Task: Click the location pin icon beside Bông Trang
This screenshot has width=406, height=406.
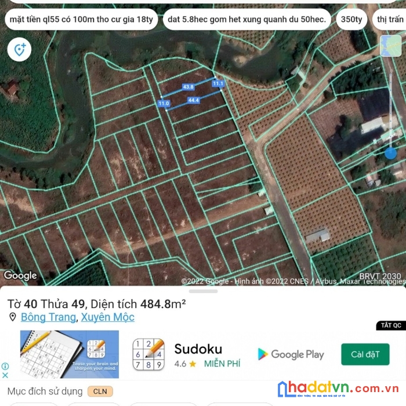Action: (12, 317)
